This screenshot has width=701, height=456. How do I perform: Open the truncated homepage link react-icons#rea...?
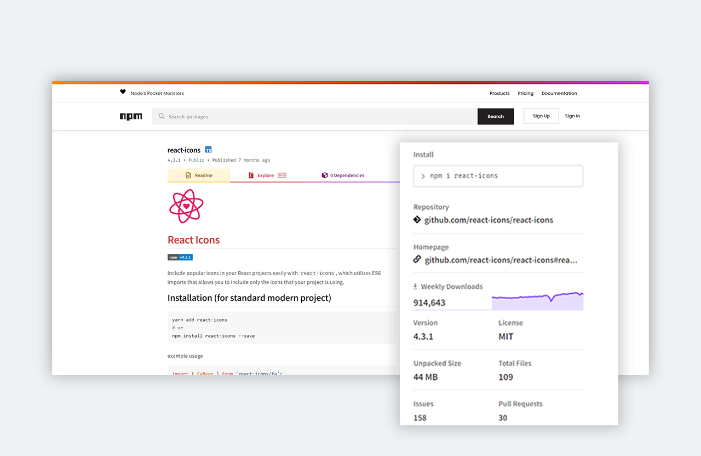click(501, 260)
